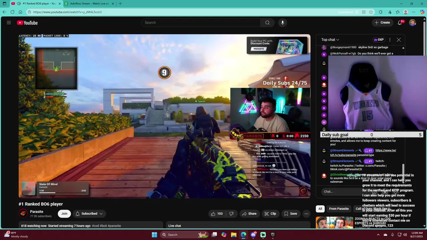Click Summarize in the address bar

tap(348, 12)
